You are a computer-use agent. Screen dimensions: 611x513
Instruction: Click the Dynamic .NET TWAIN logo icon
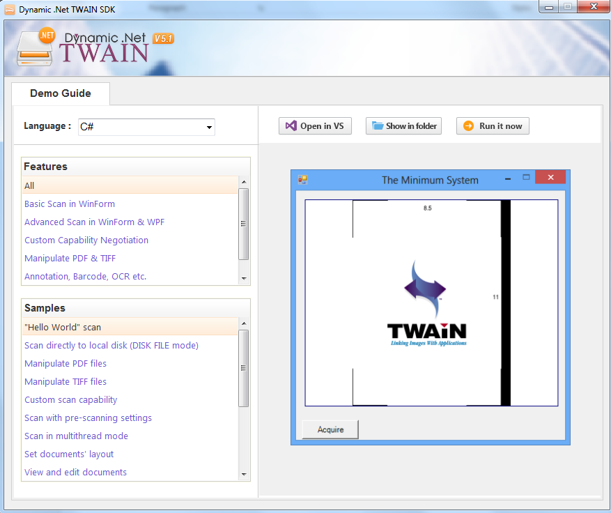coord(36,47)
